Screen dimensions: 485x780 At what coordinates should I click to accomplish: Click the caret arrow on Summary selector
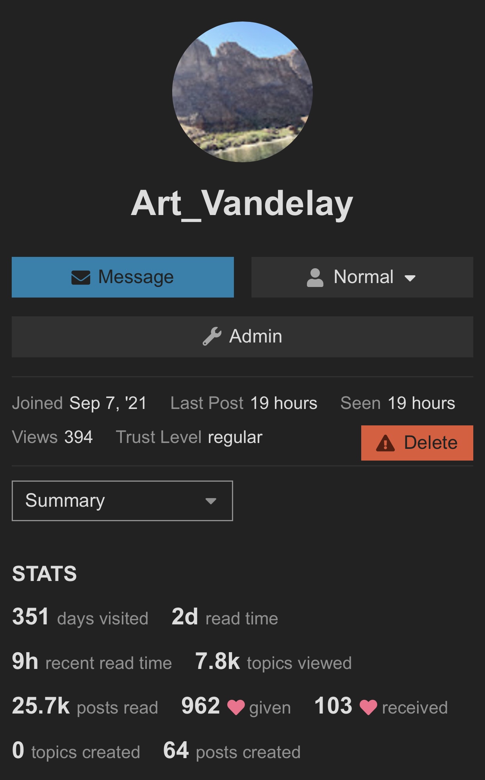click(x=211, y=501)
